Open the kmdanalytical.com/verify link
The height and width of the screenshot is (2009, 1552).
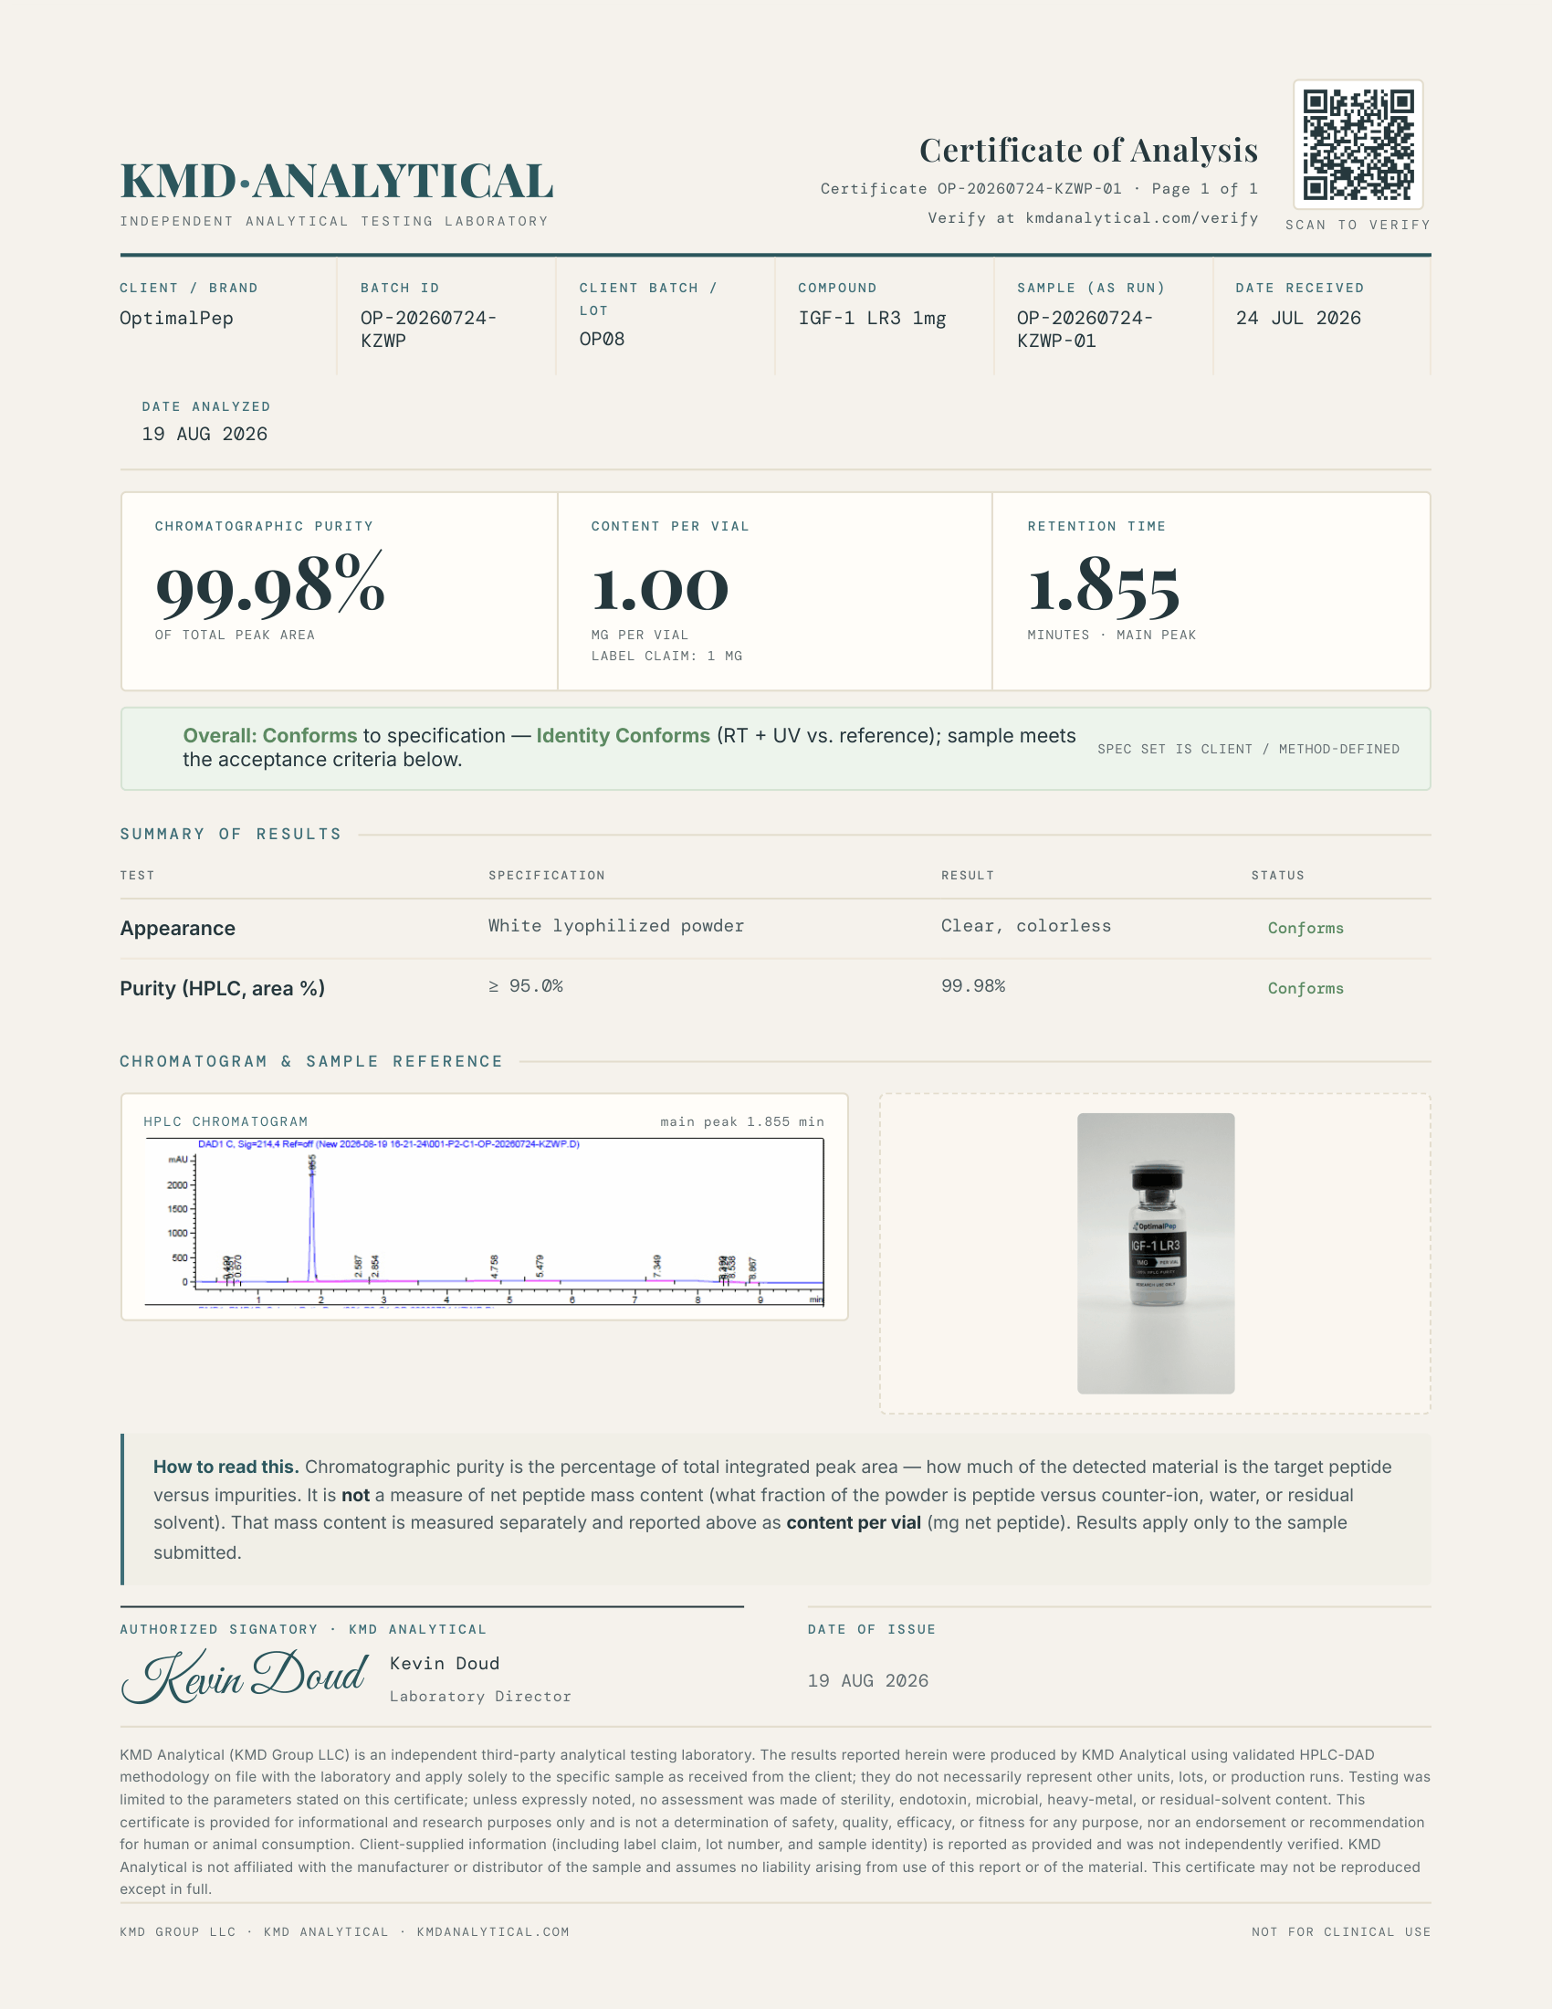coord(1141,218)
